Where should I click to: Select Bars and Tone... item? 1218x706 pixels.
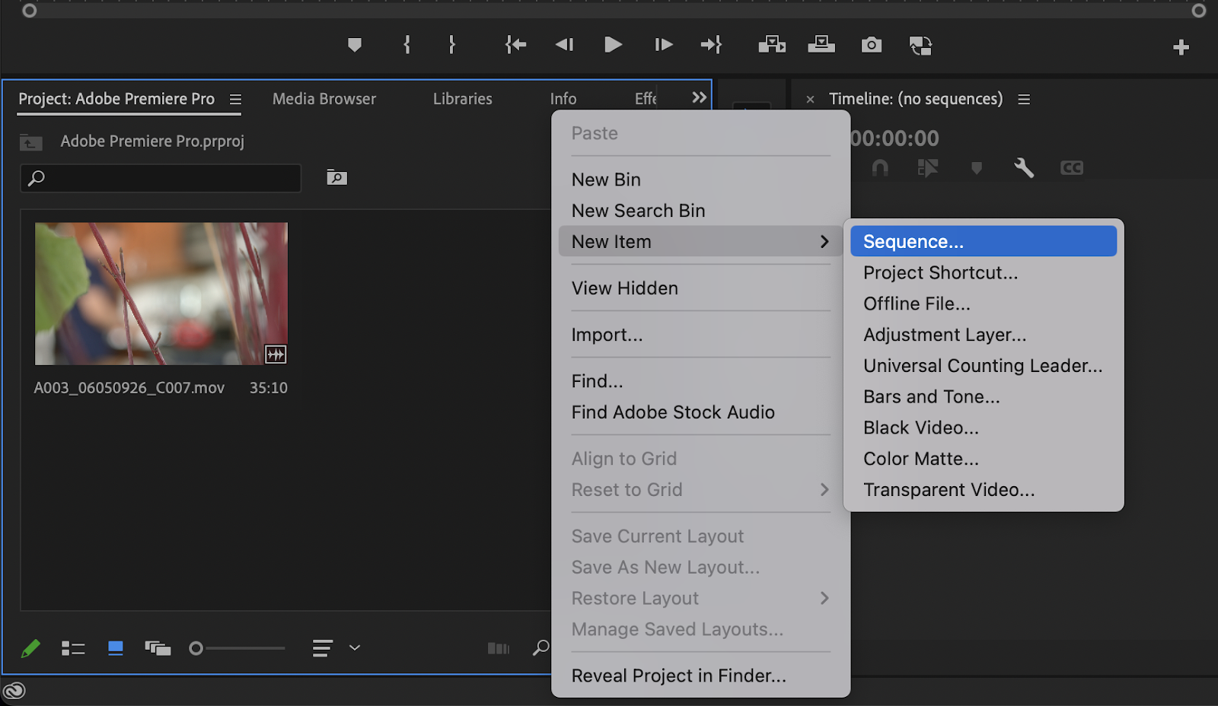point(984,396)
